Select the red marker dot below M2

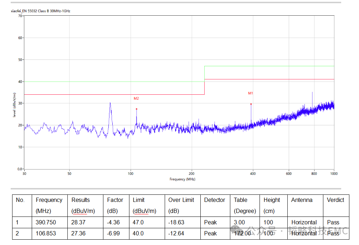pyautogui.click(x=137, y=109)
